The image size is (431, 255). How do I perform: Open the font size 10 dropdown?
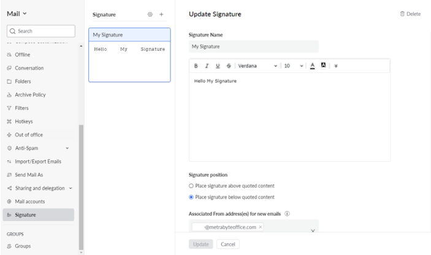click(x=294, y=66)
